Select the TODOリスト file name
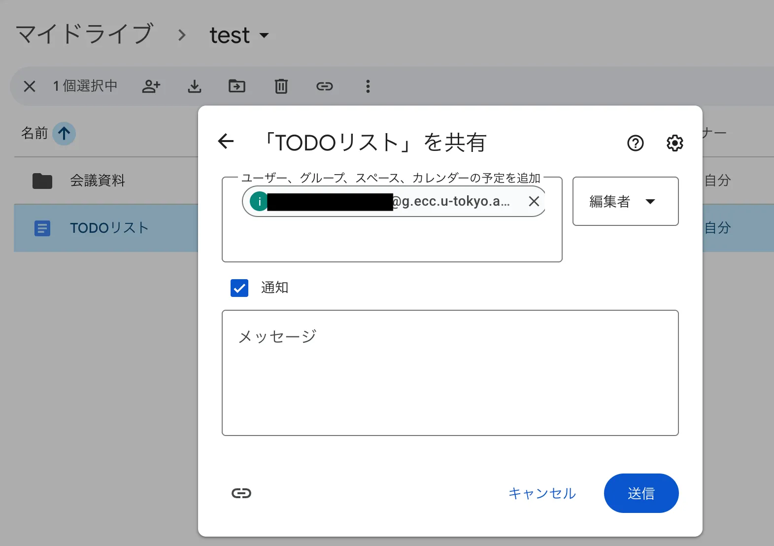The height and width of the screenshot is (546, 774). 109,228
